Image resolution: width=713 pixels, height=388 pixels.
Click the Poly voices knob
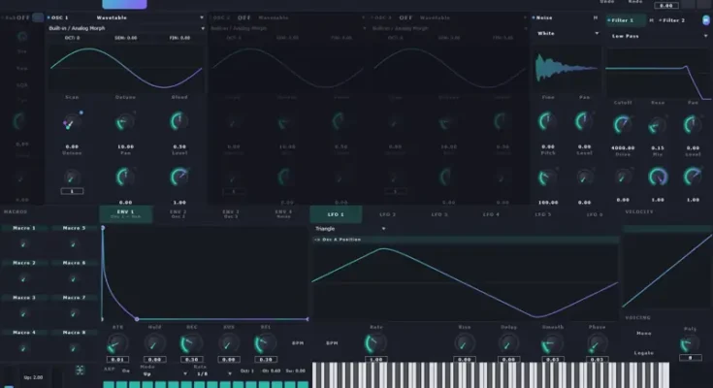pos(690,344)
